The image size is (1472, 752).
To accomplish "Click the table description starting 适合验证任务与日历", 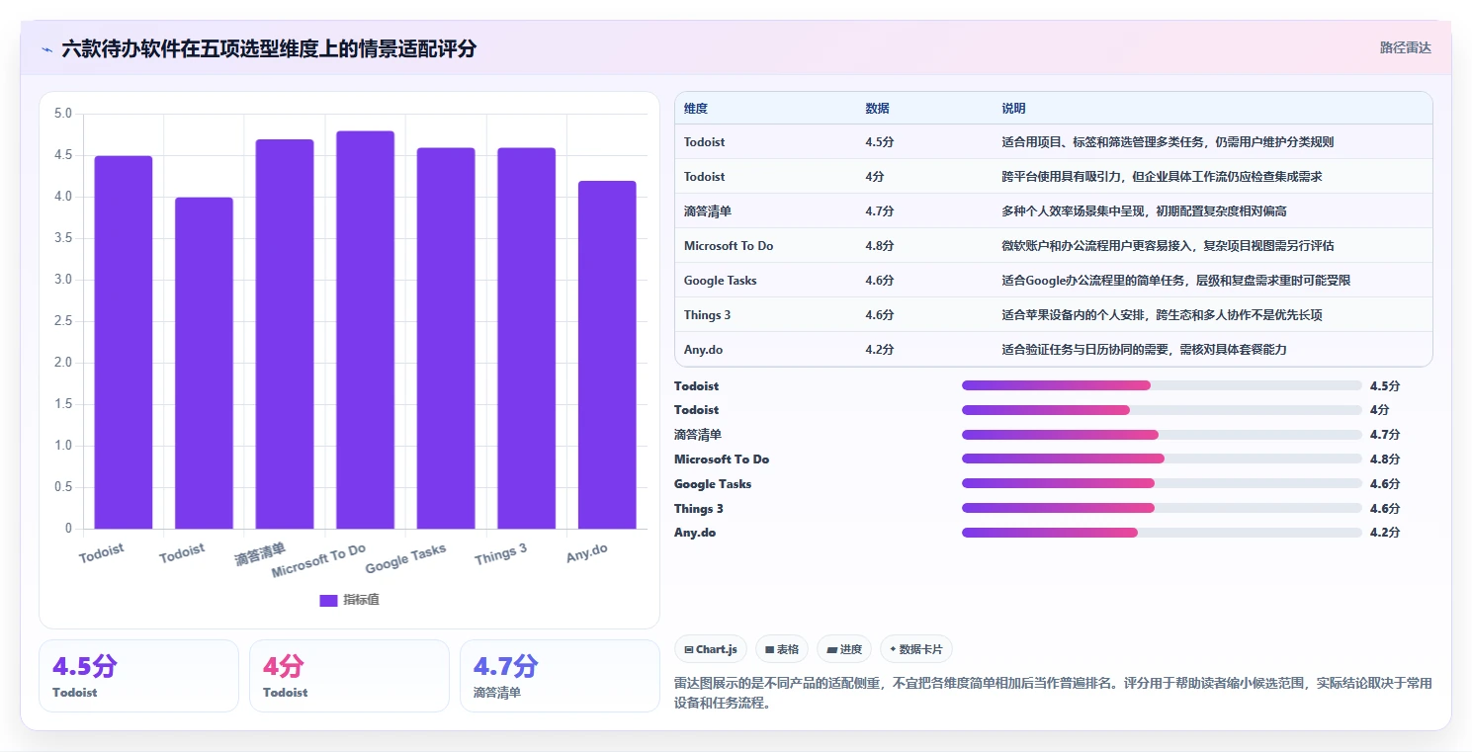I will tap(1144, 350).
